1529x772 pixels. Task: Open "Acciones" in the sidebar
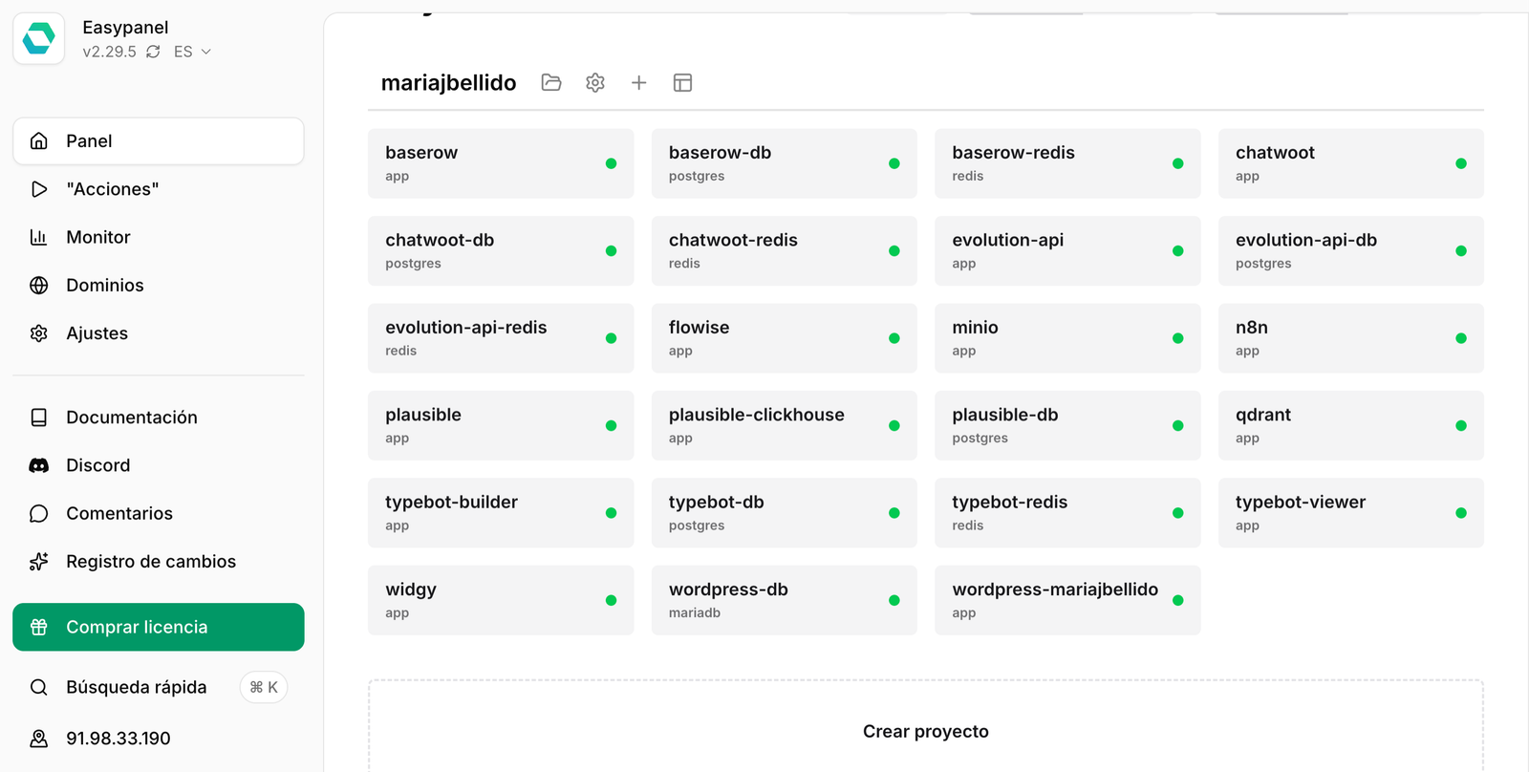159,189
